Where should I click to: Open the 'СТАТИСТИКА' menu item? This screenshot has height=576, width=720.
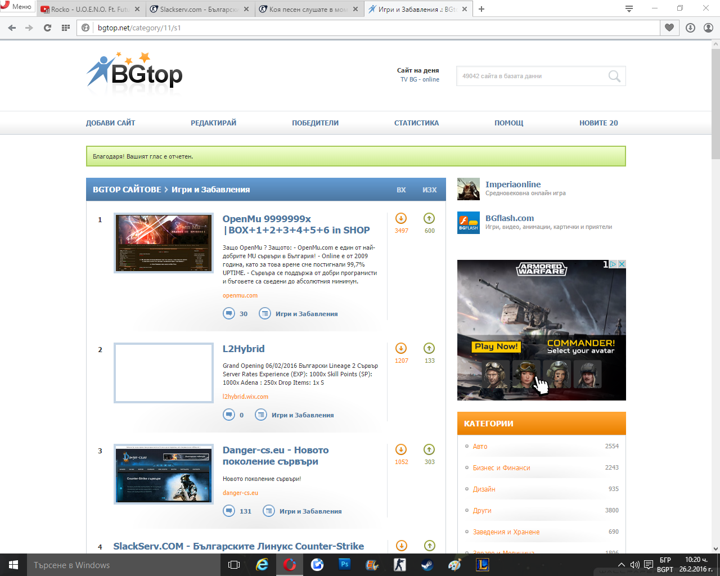(416, 123)
